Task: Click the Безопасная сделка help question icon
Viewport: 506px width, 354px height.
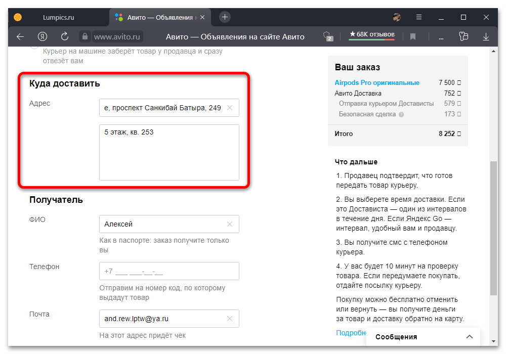Action: click(401, 114)
